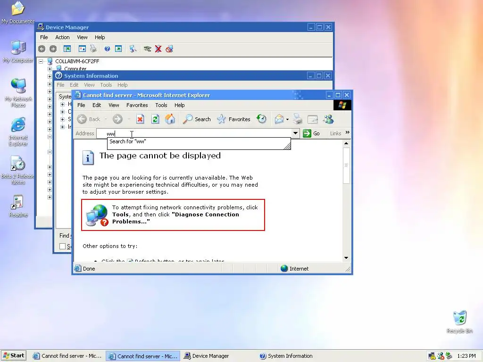Click the network warning tray icon

click(432, 356)
